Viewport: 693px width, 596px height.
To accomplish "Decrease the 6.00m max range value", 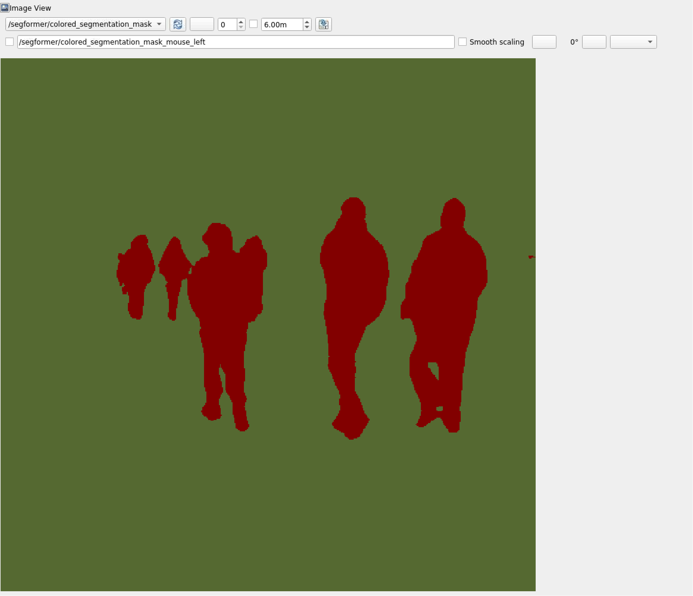I will click(x=307, y=27).
